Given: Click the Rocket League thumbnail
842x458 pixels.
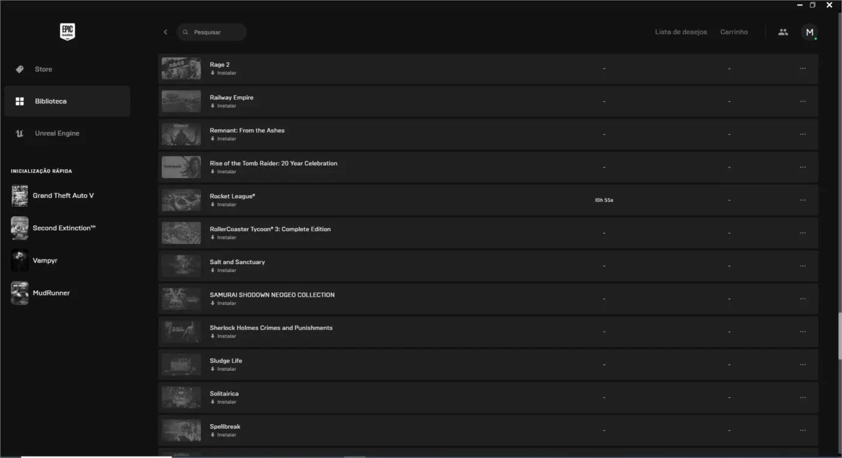Looking at the screenshot, I should click(181, 200).
